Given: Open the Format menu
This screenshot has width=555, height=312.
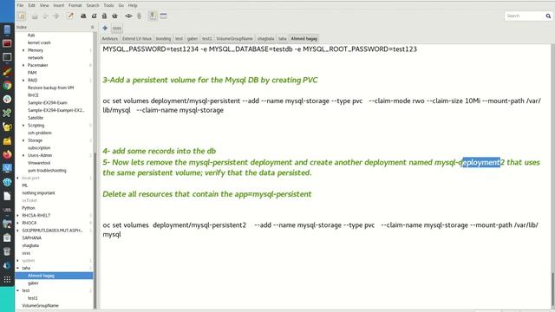Looking at the screenshot, I should coord(75,5).
